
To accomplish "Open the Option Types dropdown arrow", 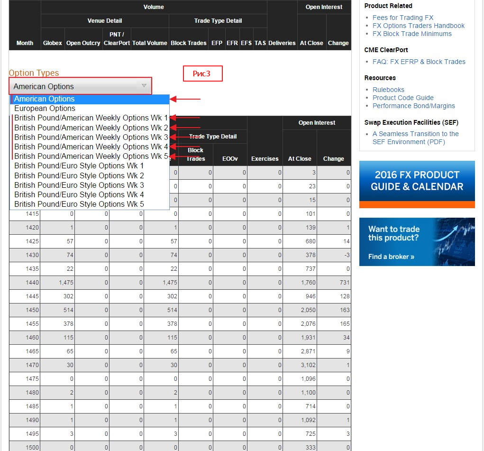I will pyautogui.click(x=144, y=85).
